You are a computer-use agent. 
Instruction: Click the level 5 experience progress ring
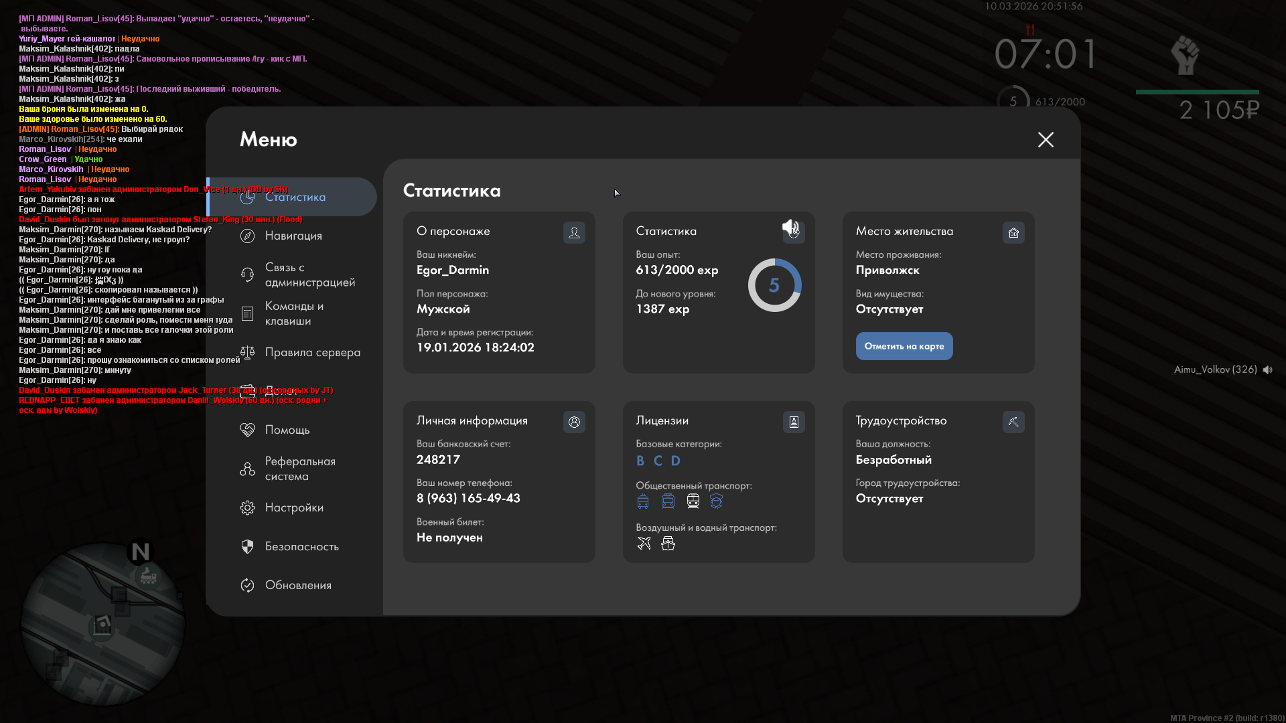(x=774, y=285)
